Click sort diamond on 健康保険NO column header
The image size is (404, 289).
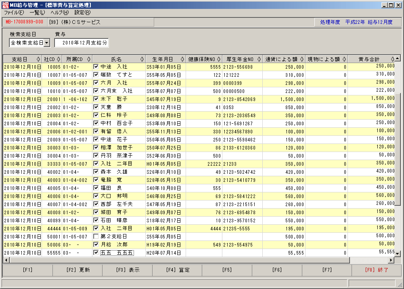pos(219,59)
